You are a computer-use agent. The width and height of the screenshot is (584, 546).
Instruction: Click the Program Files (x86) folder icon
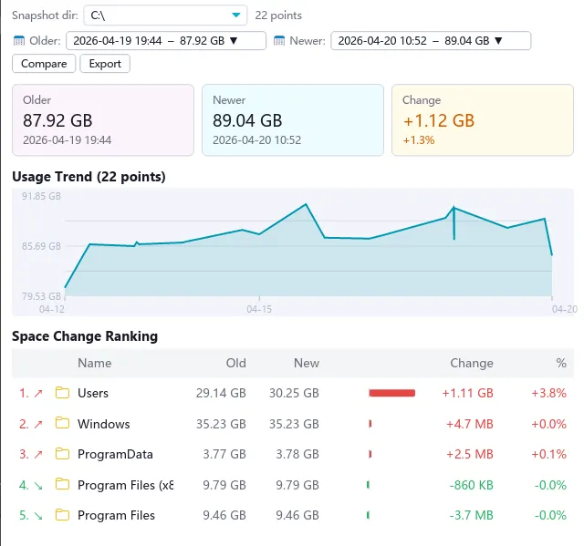tap(62, 485)
